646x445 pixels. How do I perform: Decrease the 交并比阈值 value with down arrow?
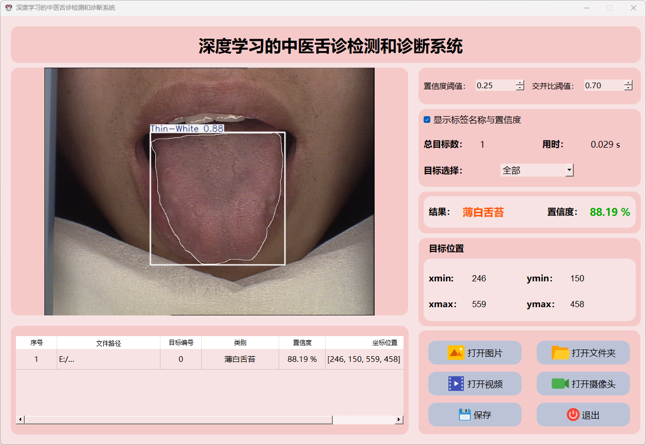pyautogui.click(x=628, y=88)
